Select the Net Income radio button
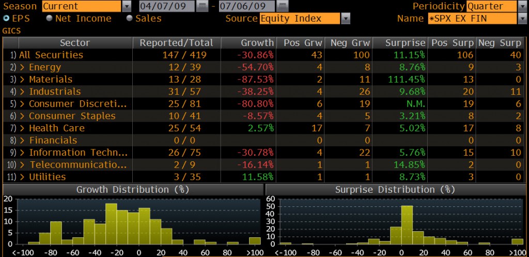This screenshot has height=257, width=529. pyautogui.click(x=49, y=18)
